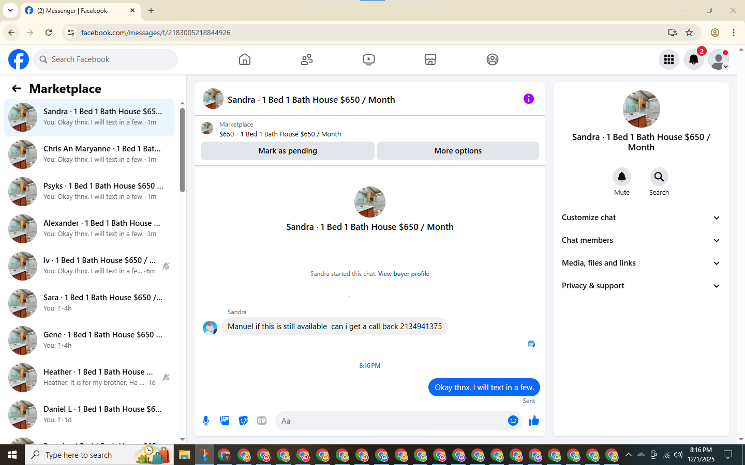
Task: Open the Facebook menu grid icon
Action: click(x=669, y=59)
